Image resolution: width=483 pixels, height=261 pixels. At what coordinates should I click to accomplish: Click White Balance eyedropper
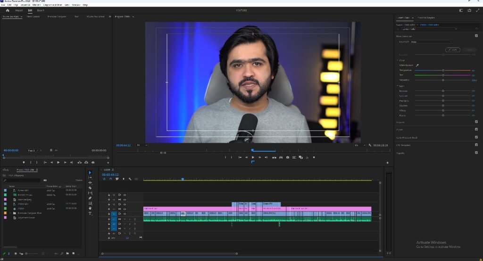pyautogui.click(x=417, y=65)
